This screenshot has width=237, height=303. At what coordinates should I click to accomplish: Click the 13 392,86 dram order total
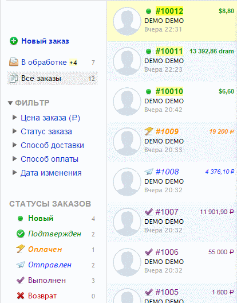coord(212,51)
